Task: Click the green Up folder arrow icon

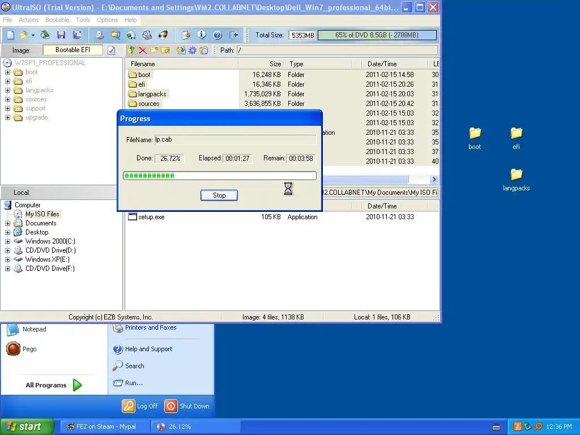Action: tap(131, 50)
